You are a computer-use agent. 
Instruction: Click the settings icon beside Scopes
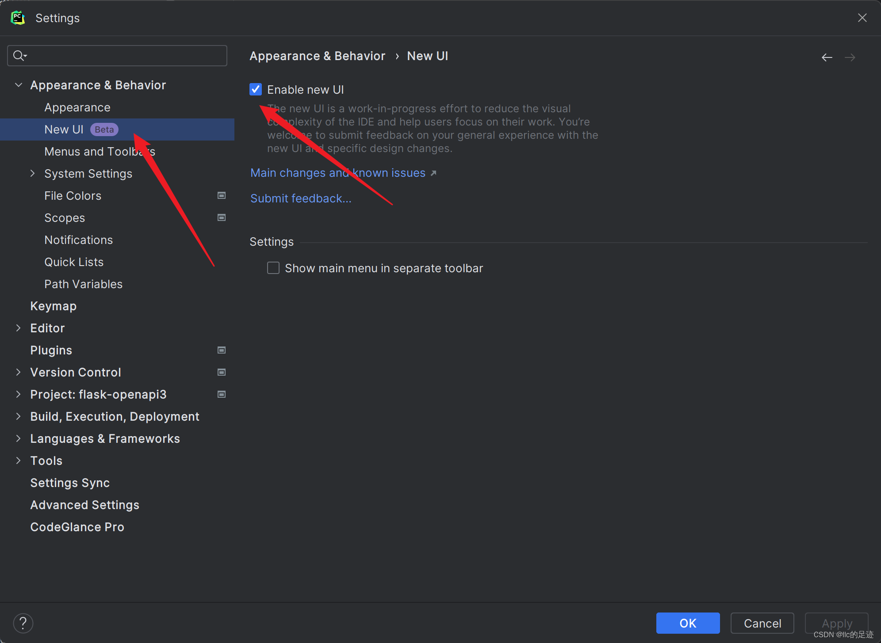tap(221, 217)
